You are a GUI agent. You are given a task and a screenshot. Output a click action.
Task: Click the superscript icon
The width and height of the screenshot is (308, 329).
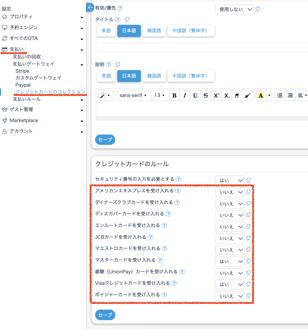216,95
